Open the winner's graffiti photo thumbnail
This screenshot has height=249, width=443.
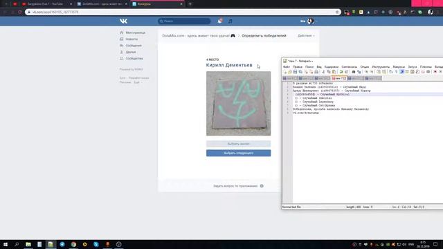238,103
